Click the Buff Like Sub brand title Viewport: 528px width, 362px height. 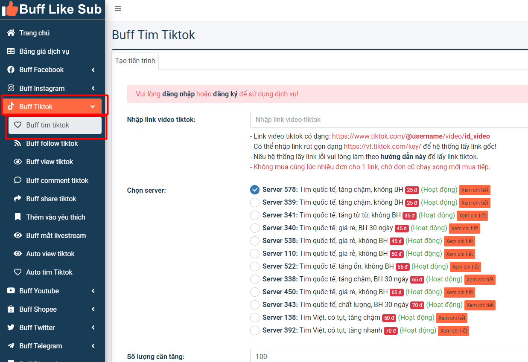(61, 9)
